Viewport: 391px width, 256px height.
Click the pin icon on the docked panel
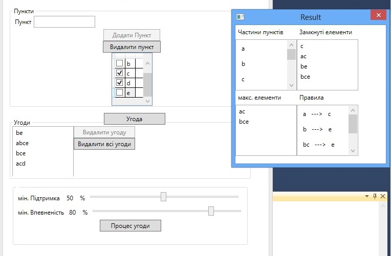(x=375, y=196)
